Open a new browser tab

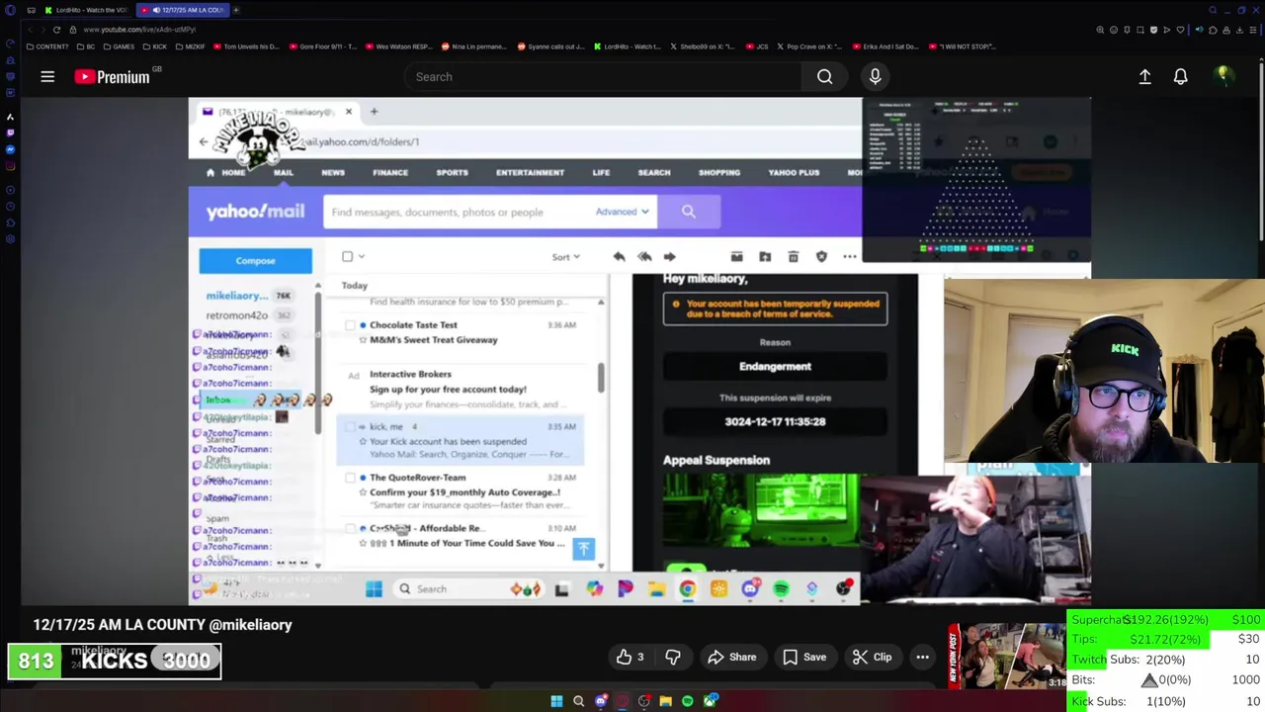point(236,10)
